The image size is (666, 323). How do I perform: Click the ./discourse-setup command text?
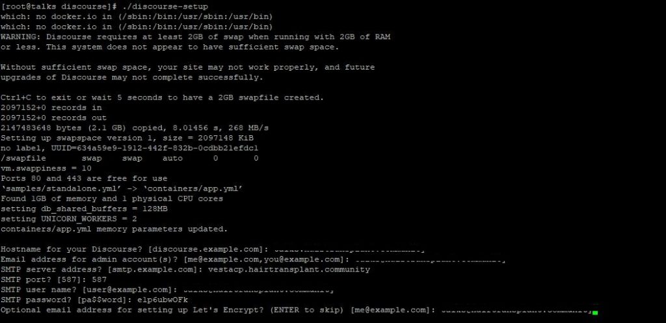coord(166,6)
